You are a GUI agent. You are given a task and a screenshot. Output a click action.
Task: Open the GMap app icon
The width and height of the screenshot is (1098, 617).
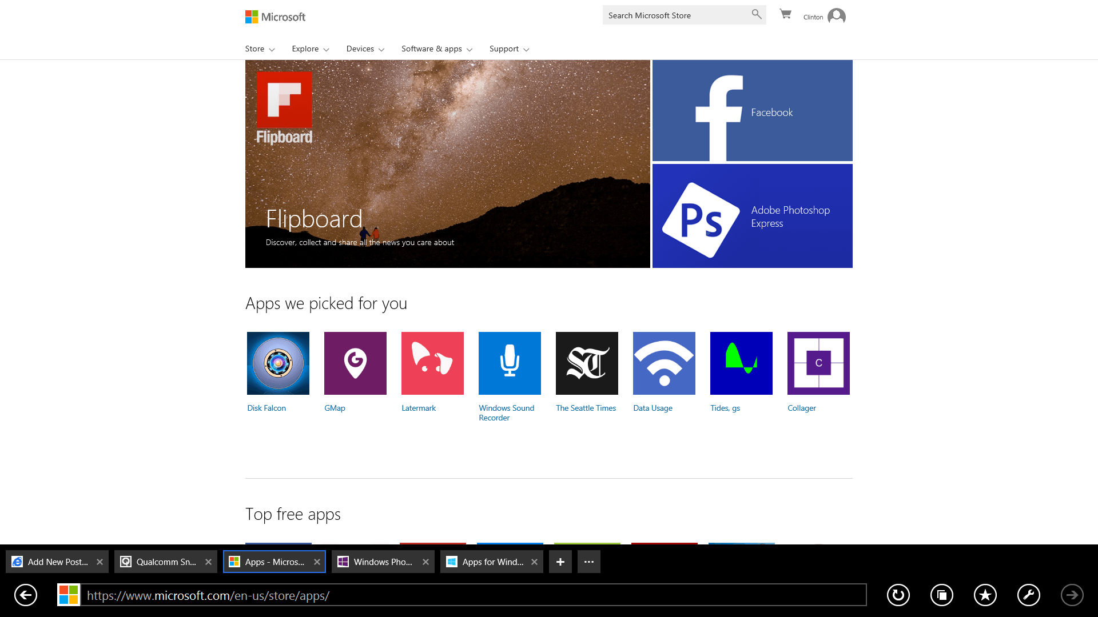[x=355, y=363]
